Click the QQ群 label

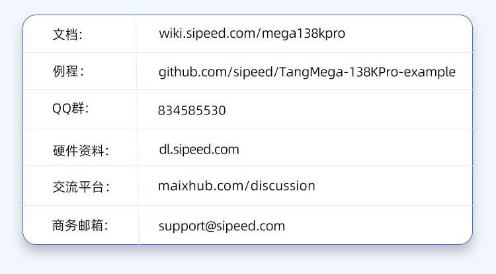pyautogui.click(x=70, y=109)
